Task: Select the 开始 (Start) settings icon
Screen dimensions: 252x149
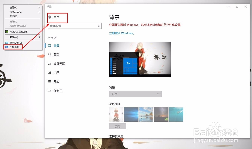Action: pos(49,81)
